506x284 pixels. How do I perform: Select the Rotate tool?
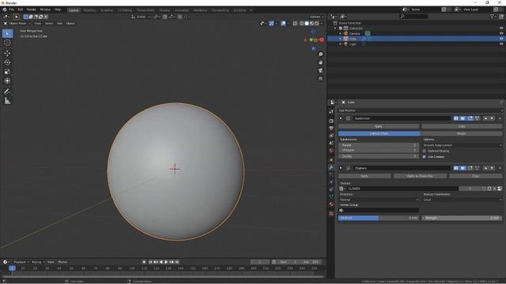click(7, 62)
